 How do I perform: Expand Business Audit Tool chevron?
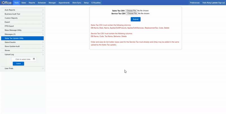(43, 14)
